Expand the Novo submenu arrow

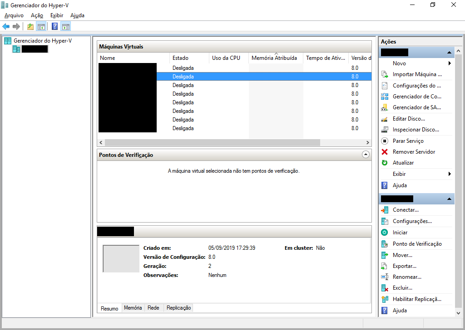(x=450, y=63)
